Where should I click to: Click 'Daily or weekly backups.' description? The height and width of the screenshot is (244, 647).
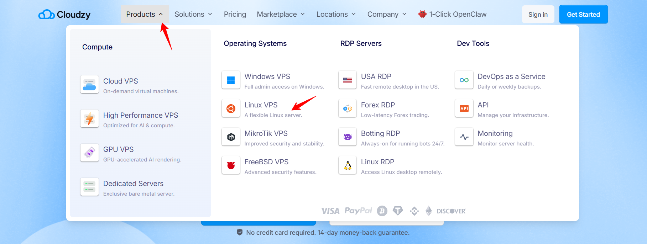tap(509, 87)
